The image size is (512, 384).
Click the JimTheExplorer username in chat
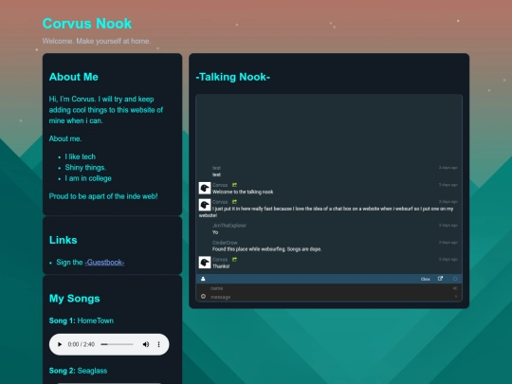pyautogui.click(x=229, y=226)
